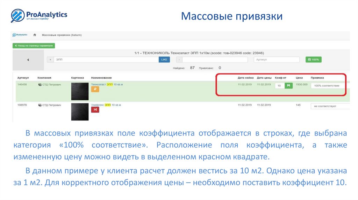358x200 pixels.
Task: Click the company icon in the 108978 row
Action: pyautogui.click(x=40, y=105)
